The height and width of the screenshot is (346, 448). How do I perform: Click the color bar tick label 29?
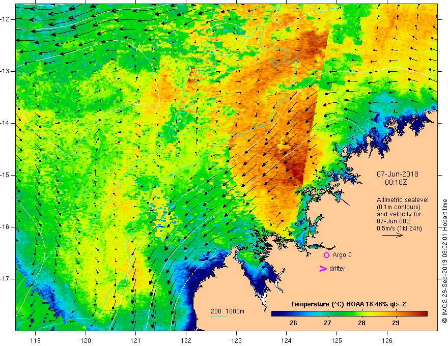[x=396, y=323]
